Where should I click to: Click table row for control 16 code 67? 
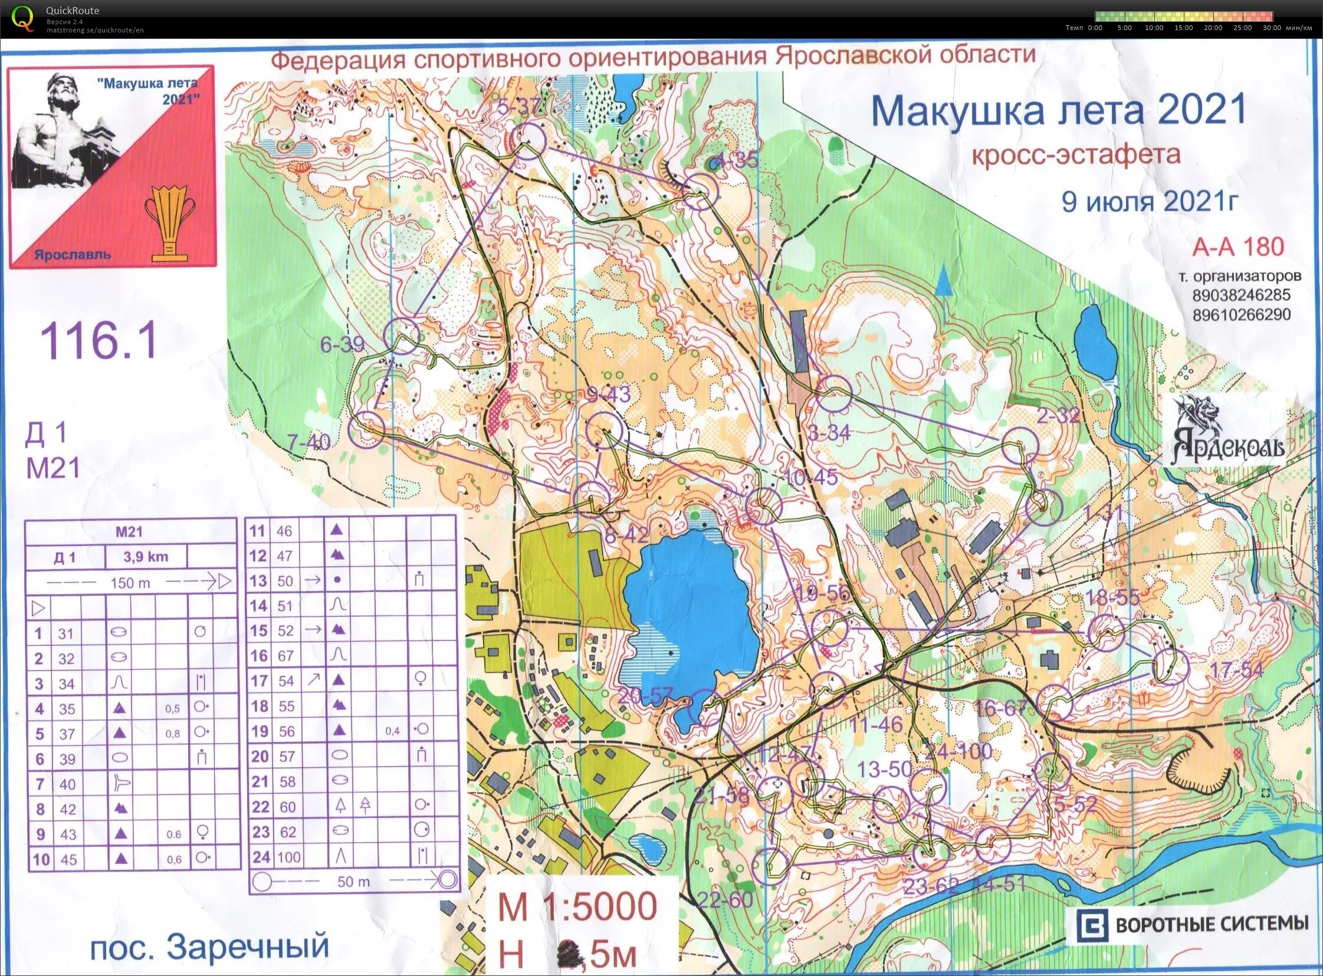pos(352,655)
